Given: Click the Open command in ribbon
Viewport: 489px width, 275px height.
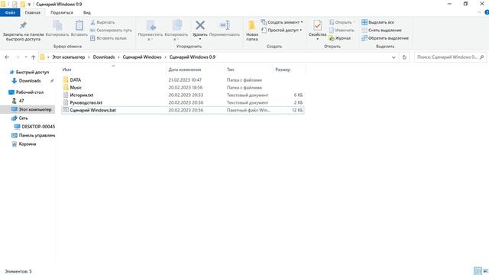Looking at the screenshot, I should [342, 22].
